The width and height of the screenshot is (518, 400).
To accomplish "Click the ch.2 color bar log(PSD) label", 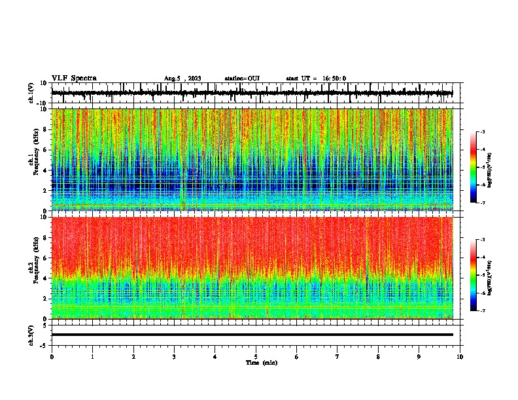I will coord(489,278).
